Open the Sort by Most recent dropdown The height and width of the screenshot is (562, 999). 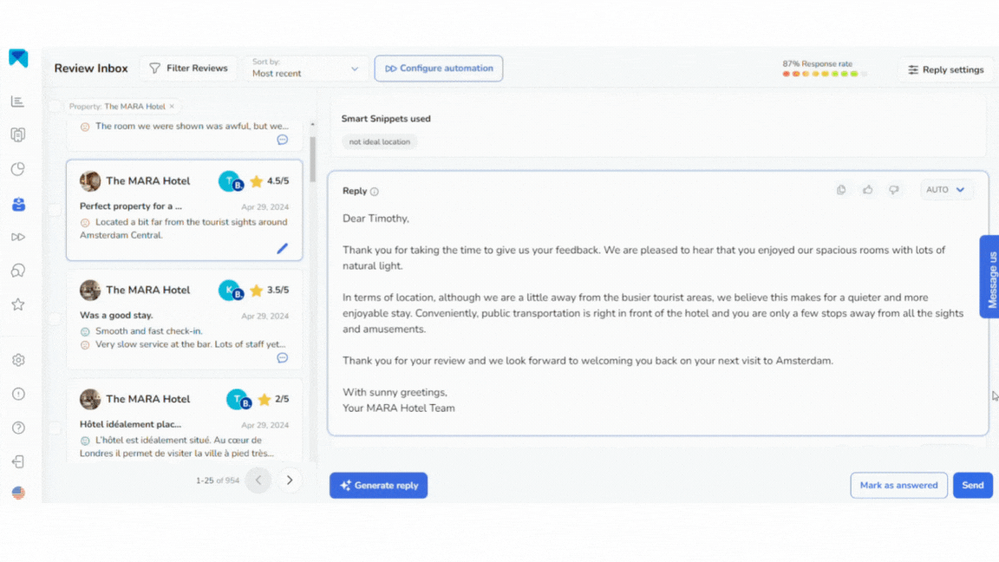pos(305,69)
